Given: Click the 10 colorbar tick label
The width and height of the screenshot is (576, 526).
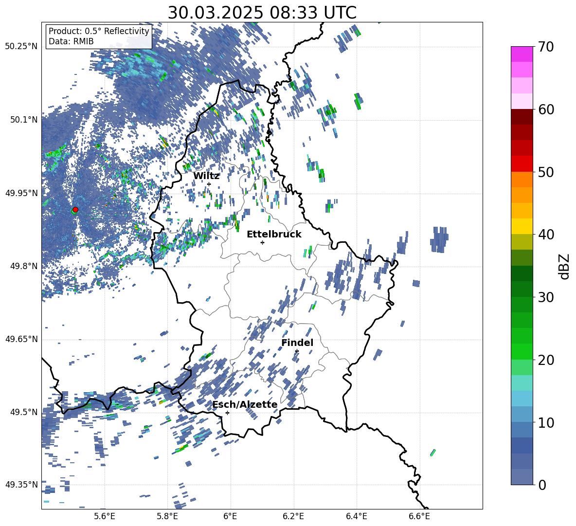Looking at the screenshot, I should point(546,422).
